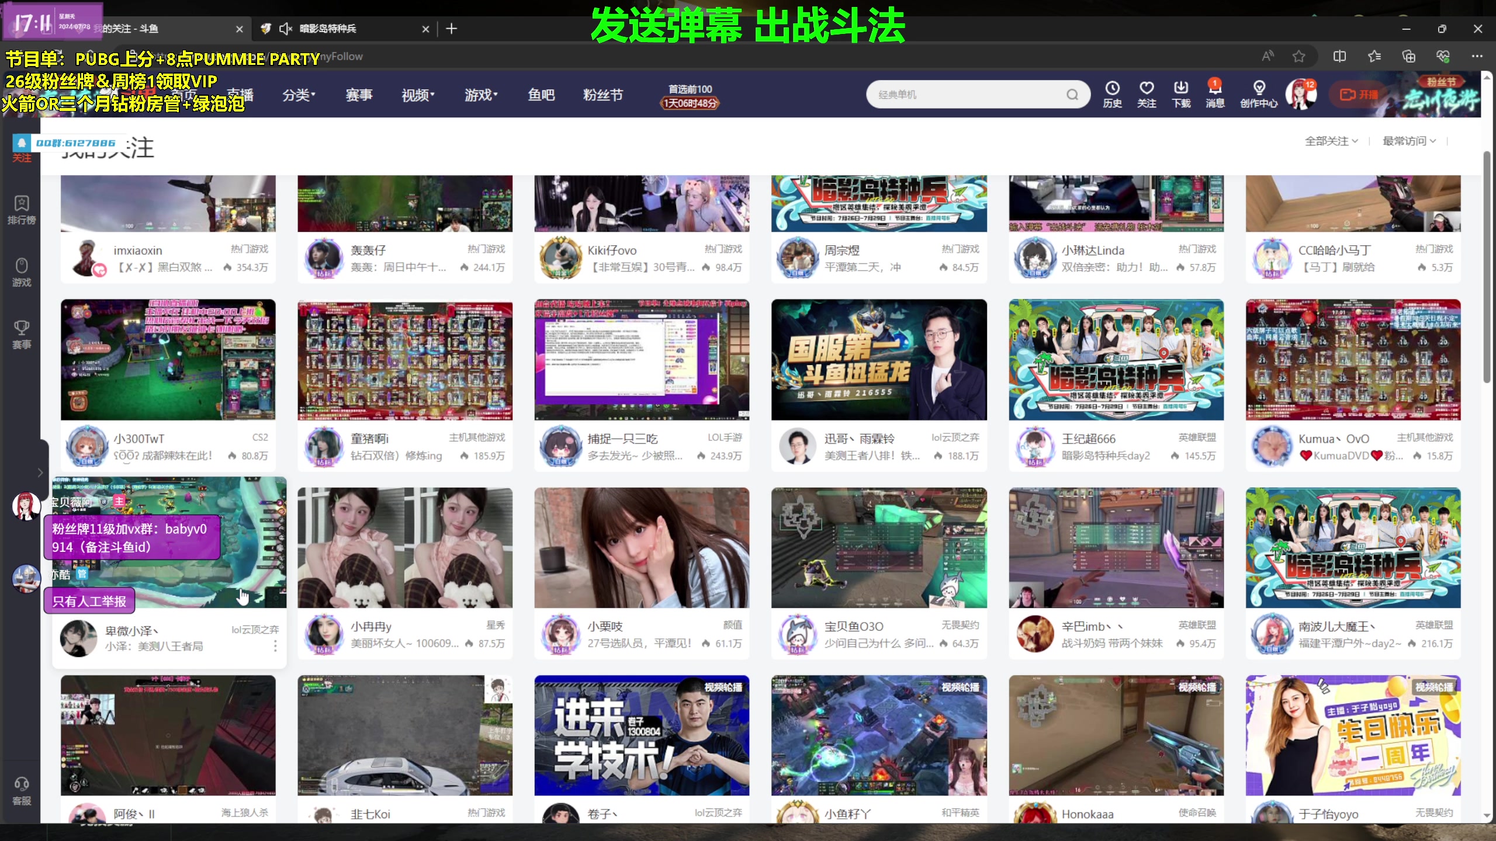
Task: Open the 下载 download icon
Action: pos(1181,94)
